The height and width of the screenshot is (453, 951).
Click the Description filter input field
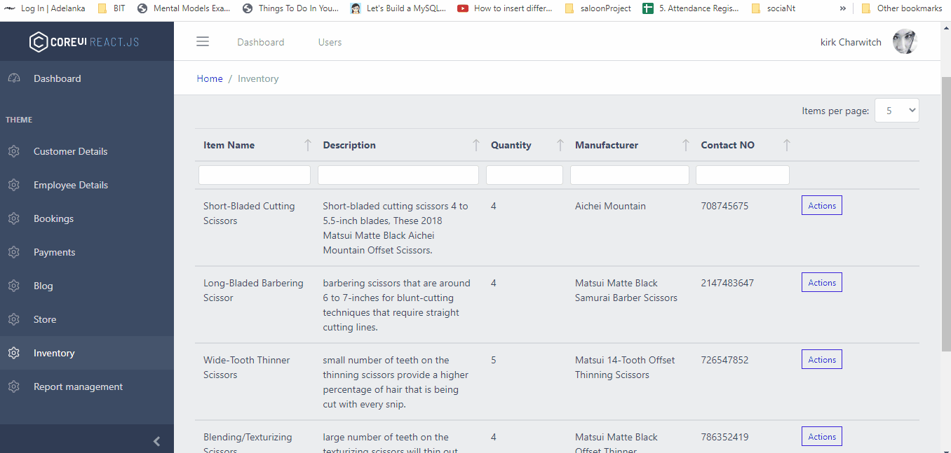(398, 174)
